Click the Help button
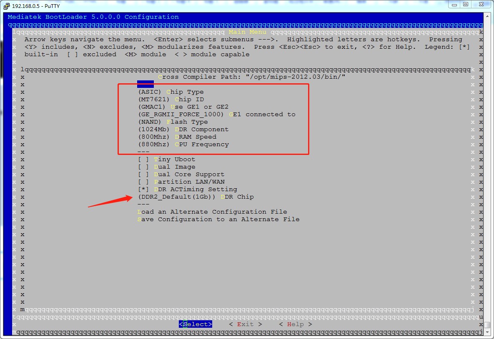This screenshot has height=339, width=494. tap(296, 324)
